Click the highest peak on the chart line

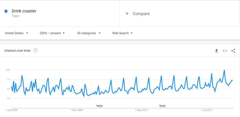[x=224, y=70]
